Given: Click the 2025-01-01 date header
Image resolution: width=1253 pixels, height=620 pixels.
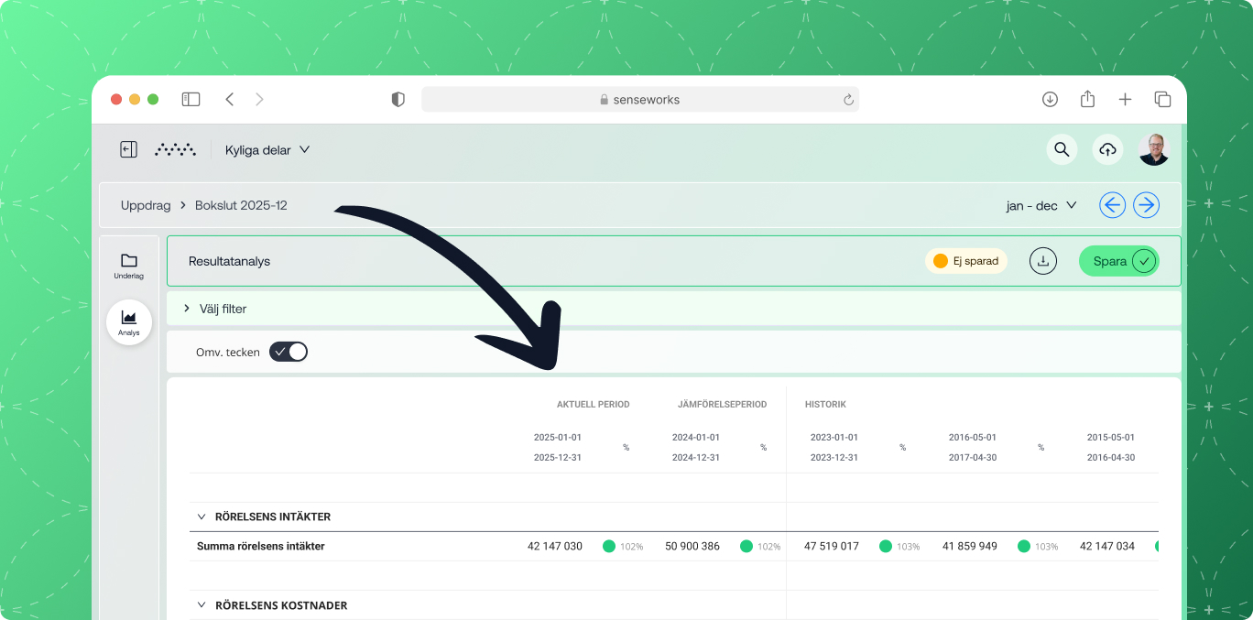Looking at the screenshot, I should (558, 437).
